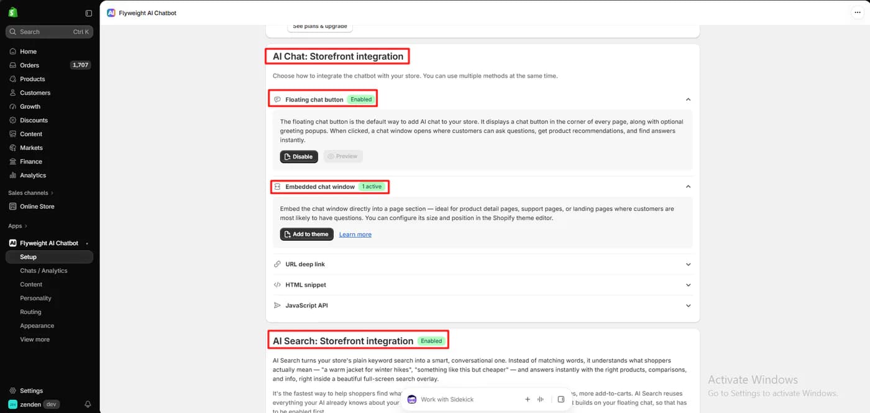
Task: Click the notification bell icon
Action: point(88,404)
